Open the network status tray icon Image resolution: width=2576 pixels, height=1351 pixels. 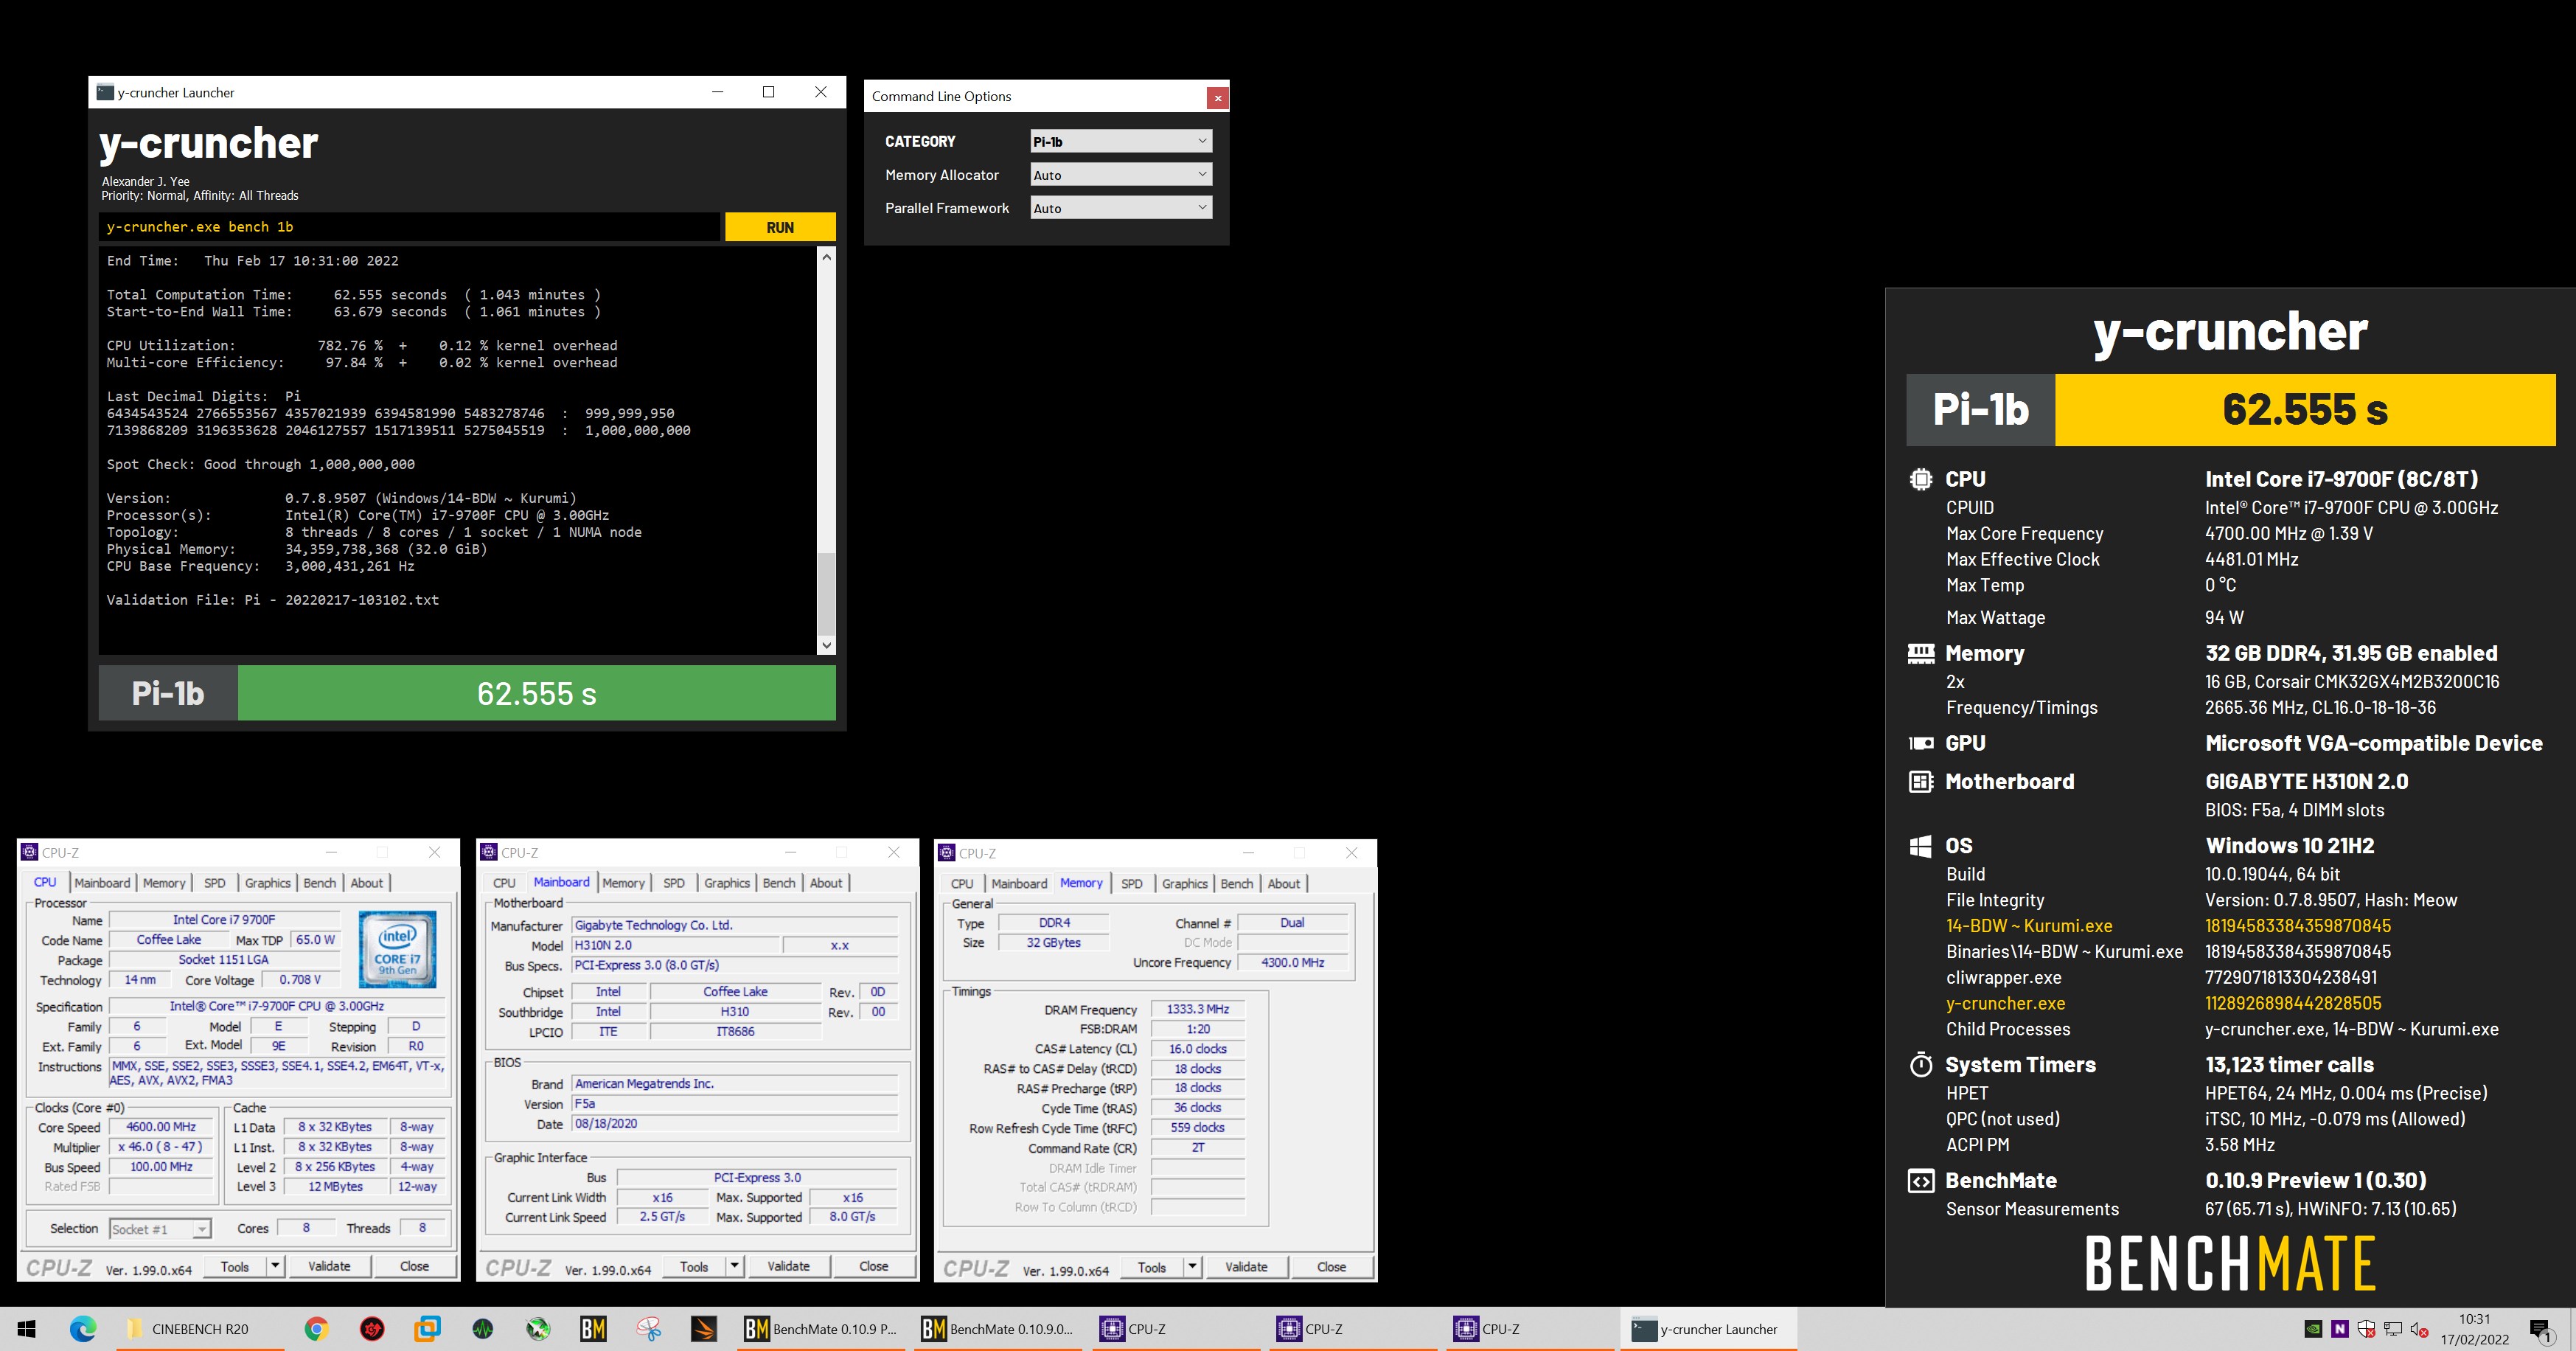pos(2393,1329)
